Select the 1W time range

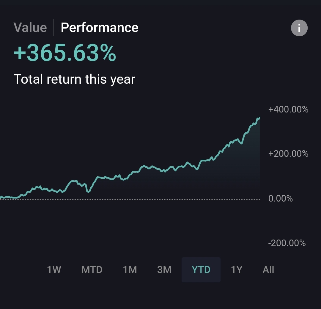pos(54,270)
